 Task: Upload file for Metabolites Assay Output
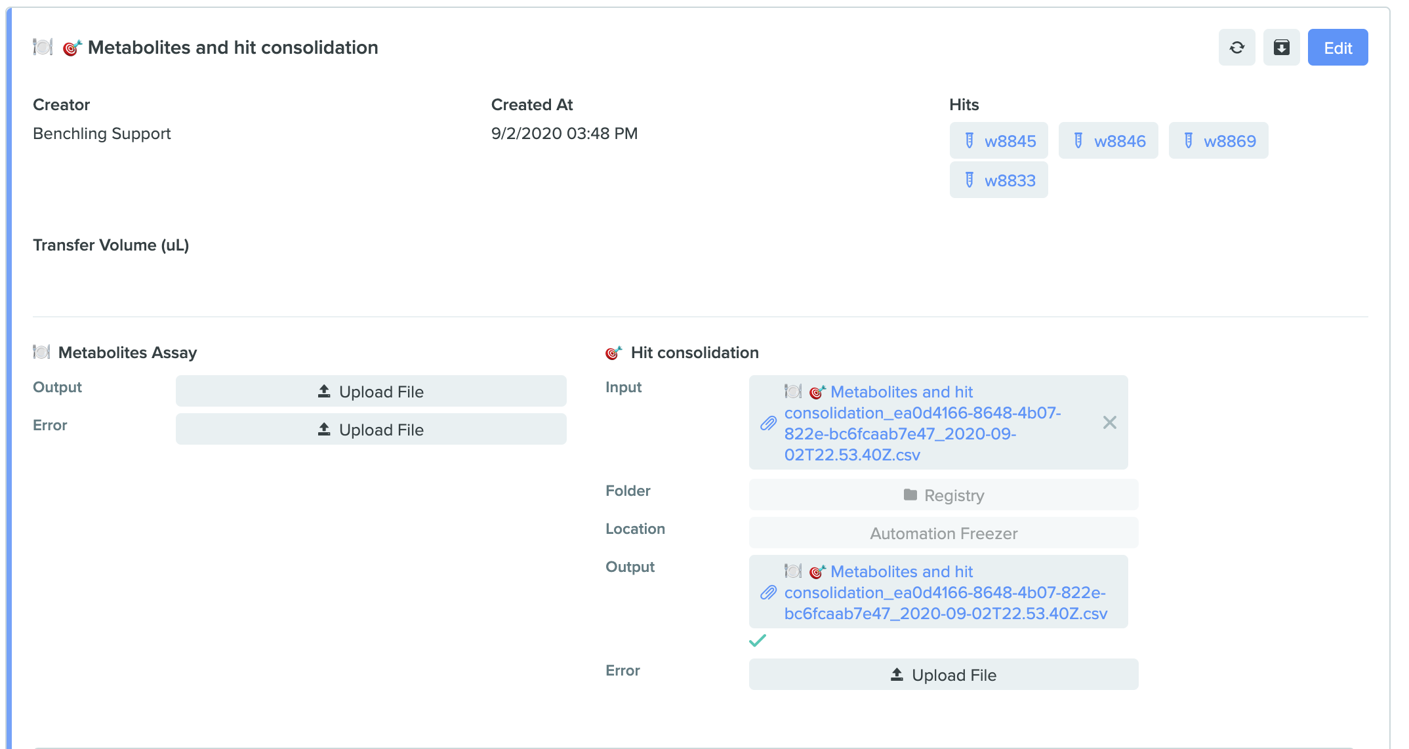pos(371,391)
